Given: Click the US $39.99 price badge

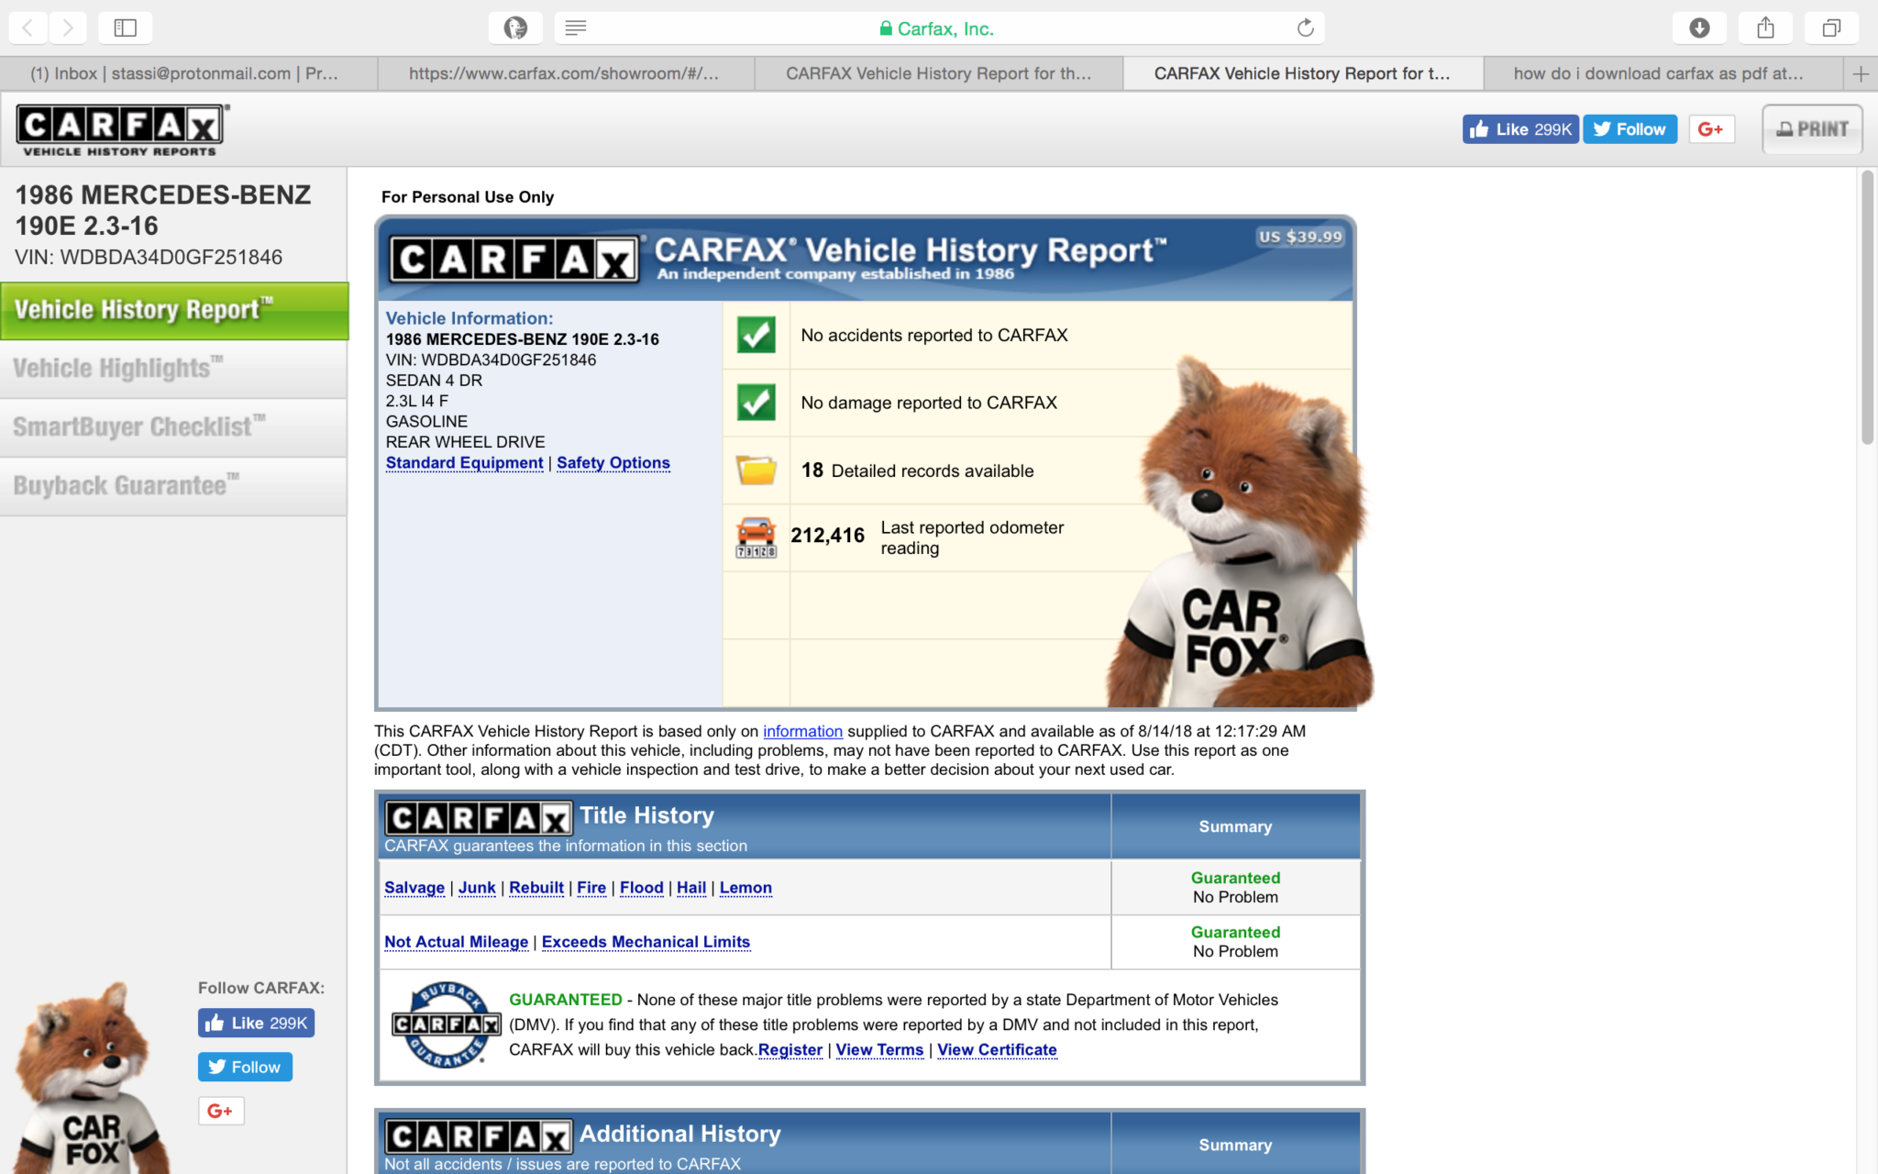Looking at the screenshot, I should (x=1300, y=237).
